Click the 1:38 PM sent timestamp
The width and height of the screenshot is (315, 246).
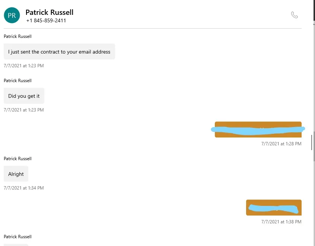pos(281,221)
